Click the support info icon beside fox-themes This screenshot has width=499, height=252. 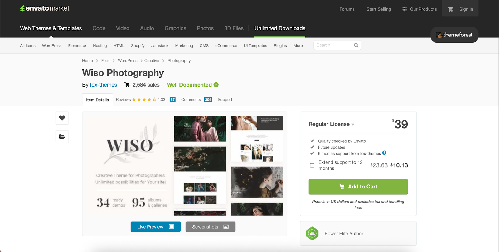tap(384, 153)
